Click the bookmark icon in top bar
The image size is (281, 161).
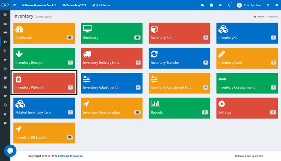click(x=212, y=5)
